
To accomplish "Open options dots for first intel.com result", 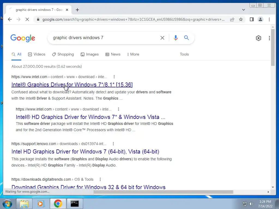I will (114, 77).
